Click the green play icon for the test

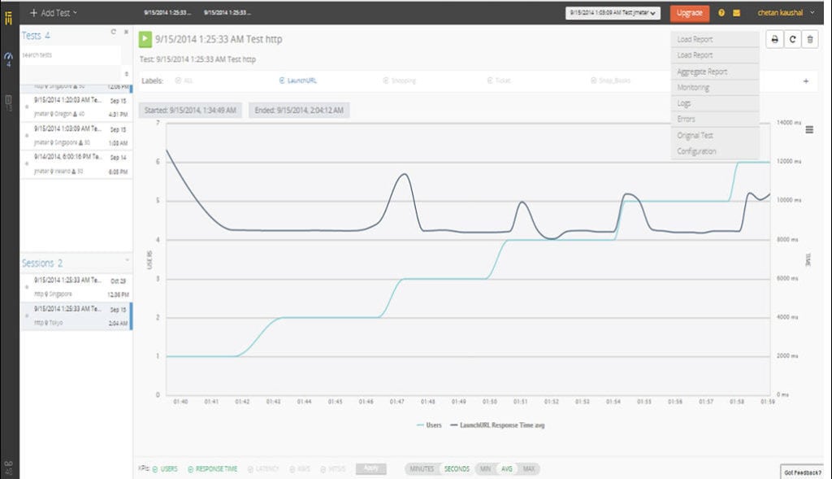point(145,38)
